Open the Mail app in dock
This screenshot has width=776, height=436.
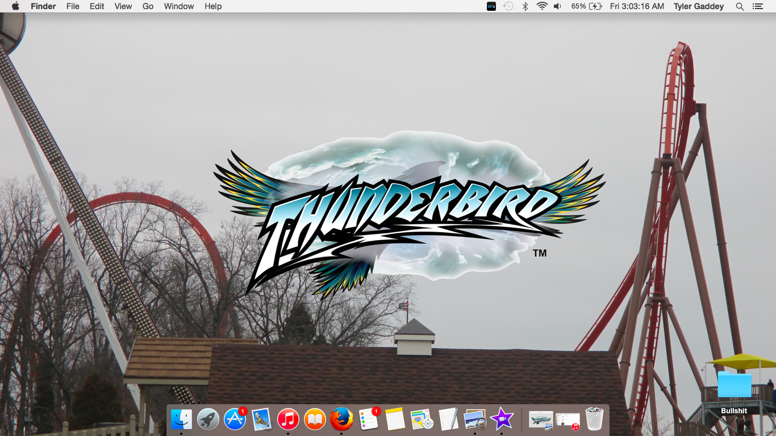click(x=261, y=420)
